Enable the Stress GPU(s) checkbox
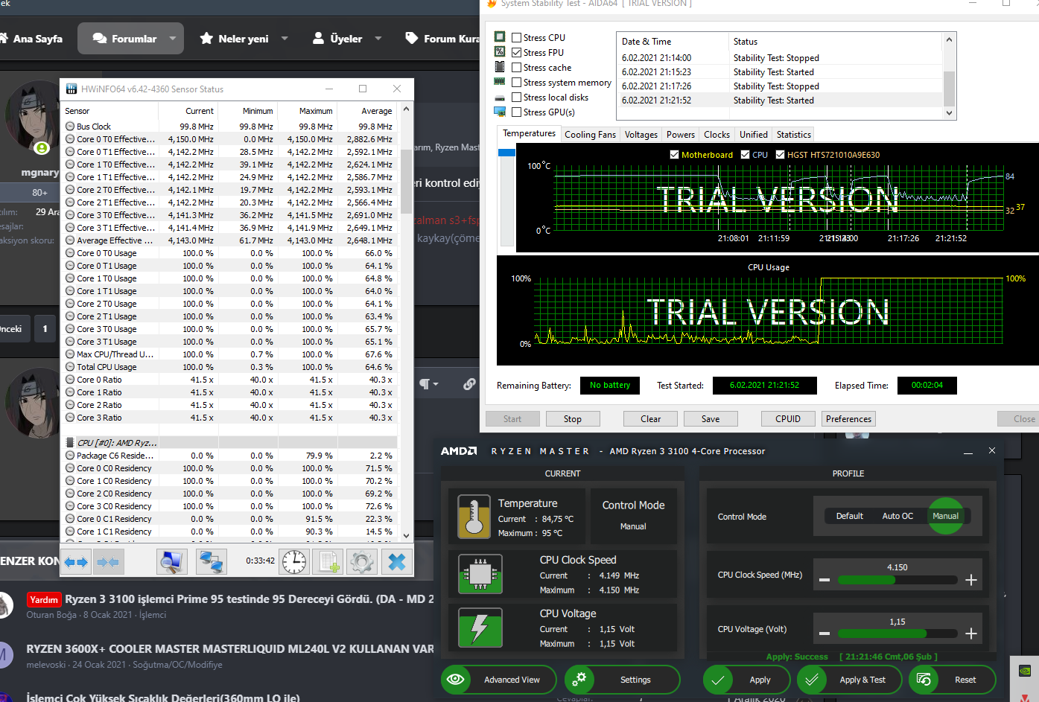Screen dimensions: 1039x702 pyautogui.click(x=516, y=112)
